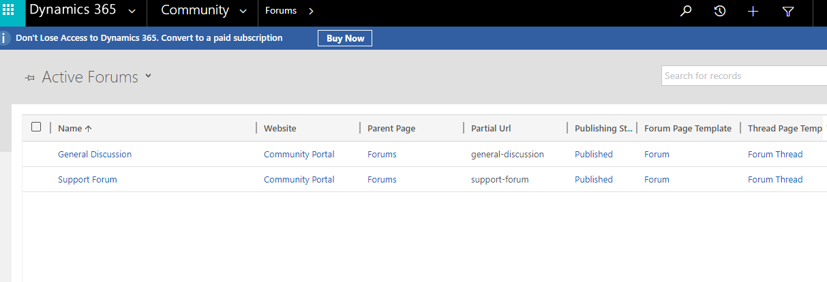Open the General Discussion forum record
Viewport: 827px width, 282px height.
point(95,154)
